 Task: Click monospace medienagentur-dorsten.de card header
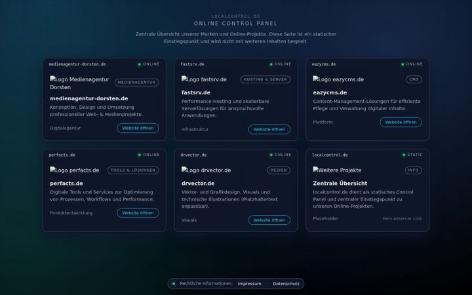[x=77, y=64]
